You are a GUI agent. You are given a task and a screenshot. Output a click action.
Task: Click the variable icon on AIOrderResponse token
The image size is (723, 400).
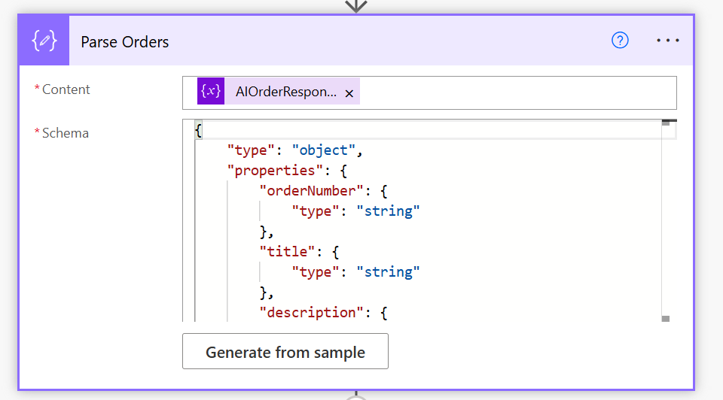212,92
